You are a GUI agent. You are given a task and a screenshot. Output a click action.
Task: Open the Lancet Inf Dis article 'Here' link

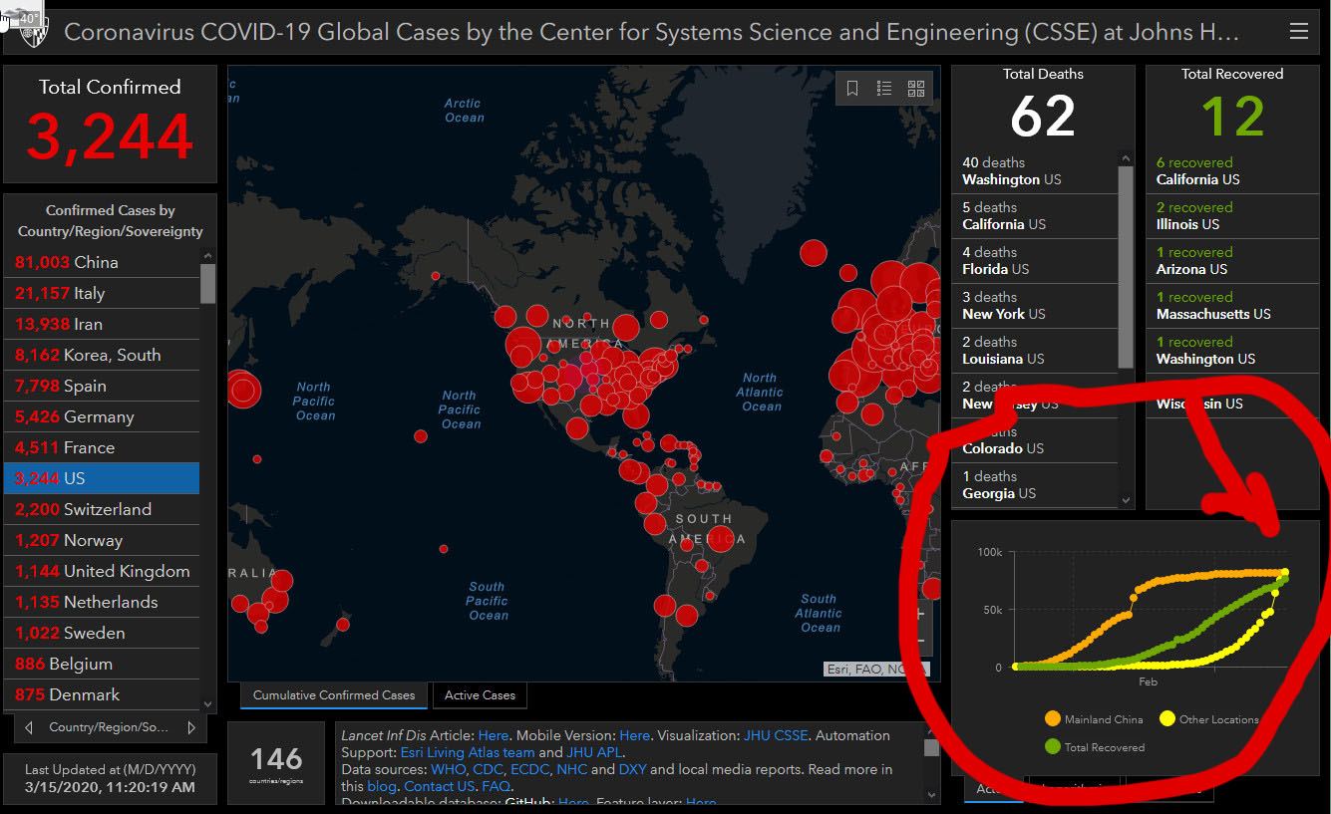(493, 735)
